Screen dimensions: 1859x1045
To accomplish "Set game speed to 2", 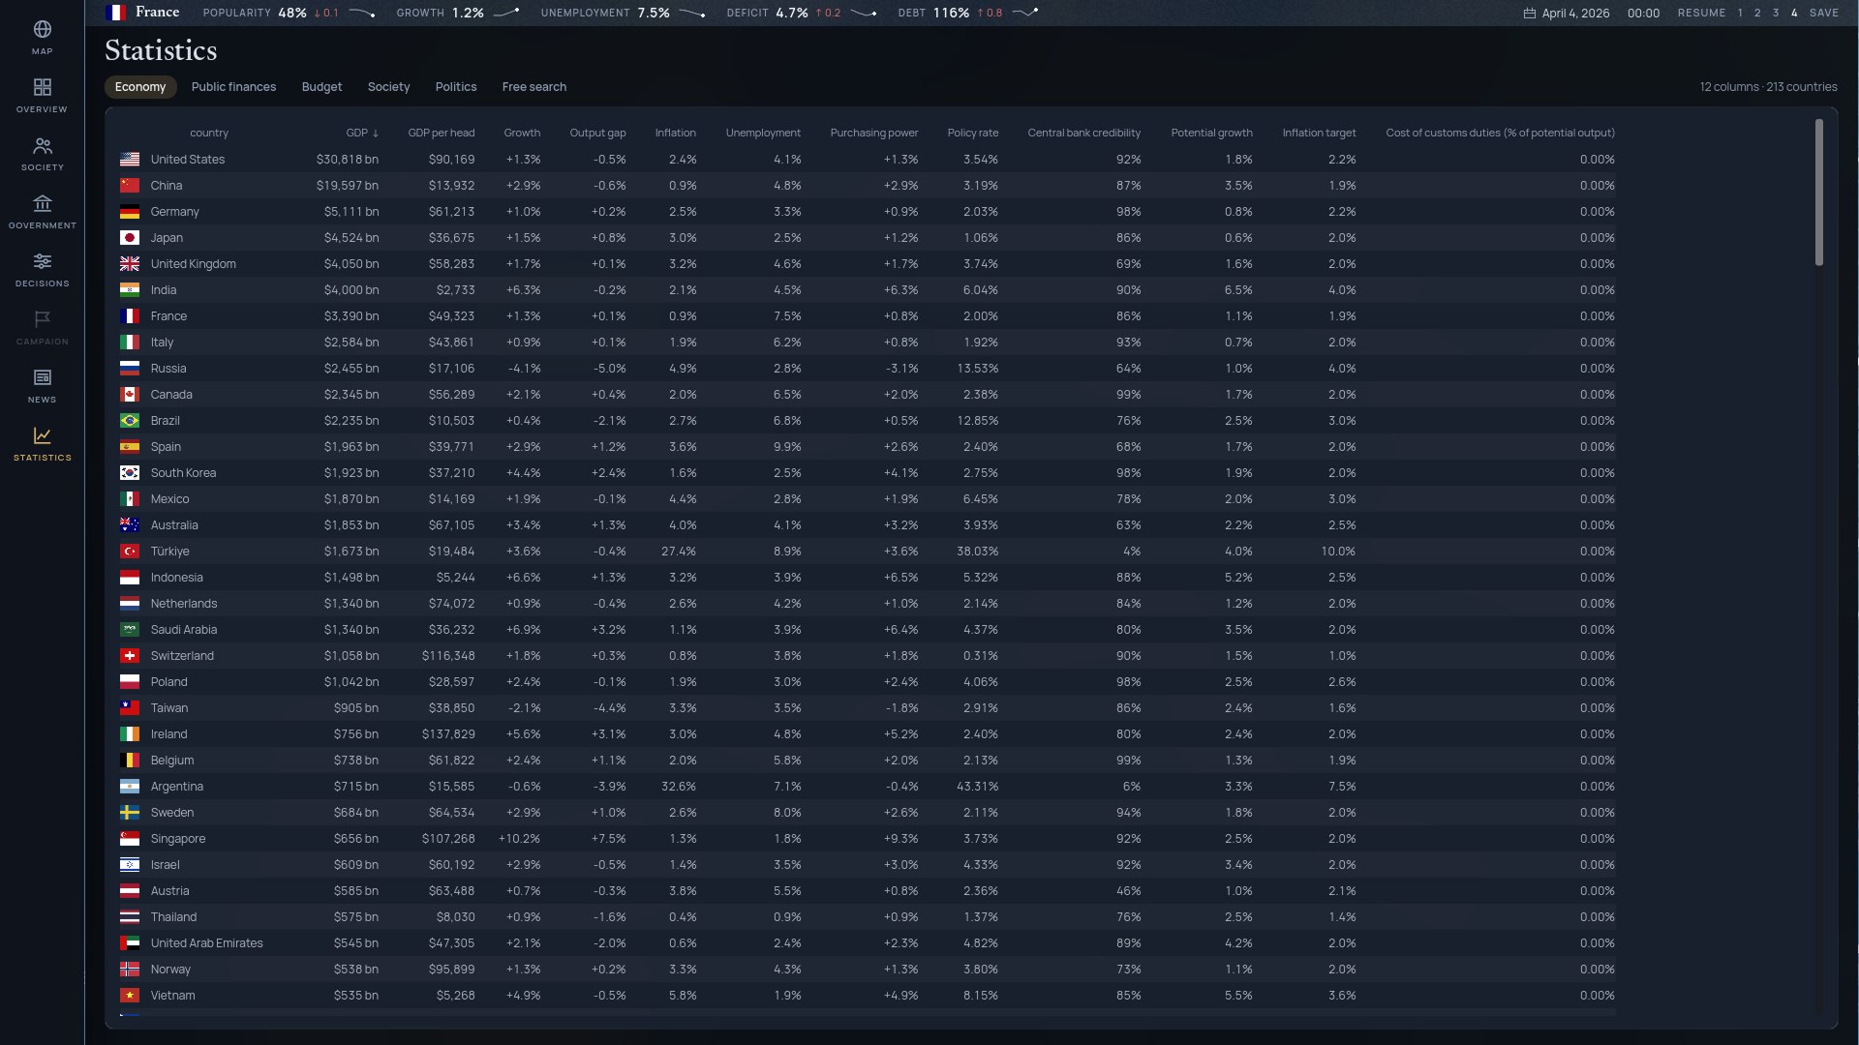I will coord(1757,14).
